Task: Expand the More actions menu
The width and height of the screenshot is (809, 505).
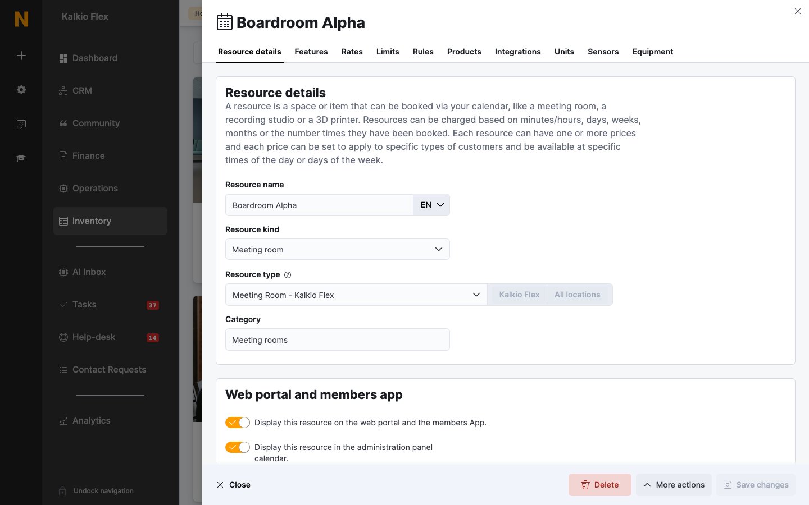Action: 674,485
